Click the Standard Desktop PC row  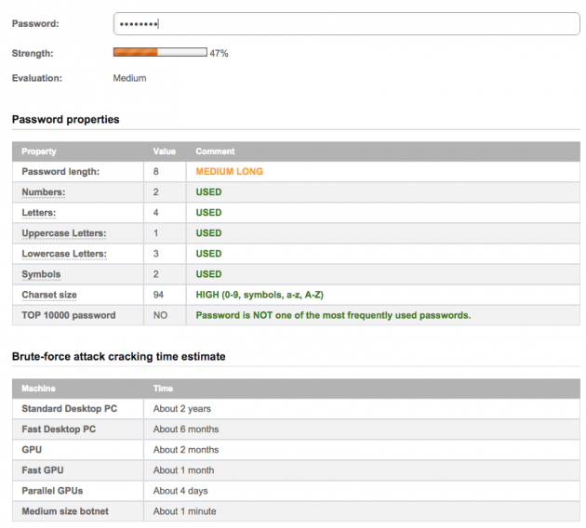(x=296, y=408)
